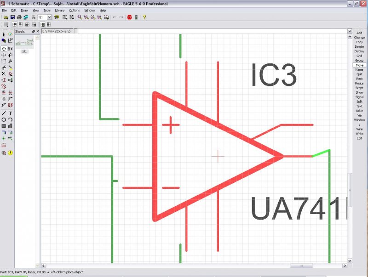The image size is (368, 277).
Task: Click the Redraw zoom icon
Action: 99,17
